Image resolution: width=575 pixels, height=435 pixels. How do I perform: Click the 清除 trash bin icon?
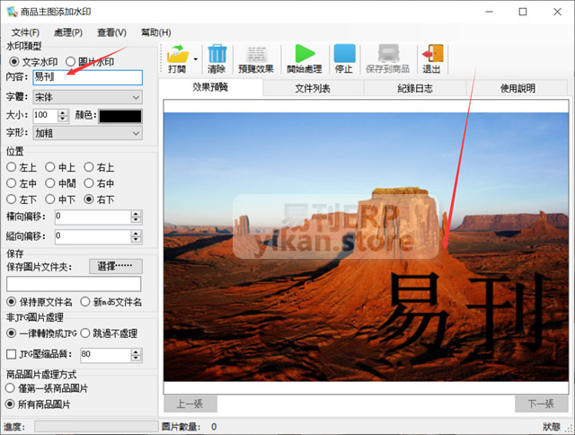point(217,53)
